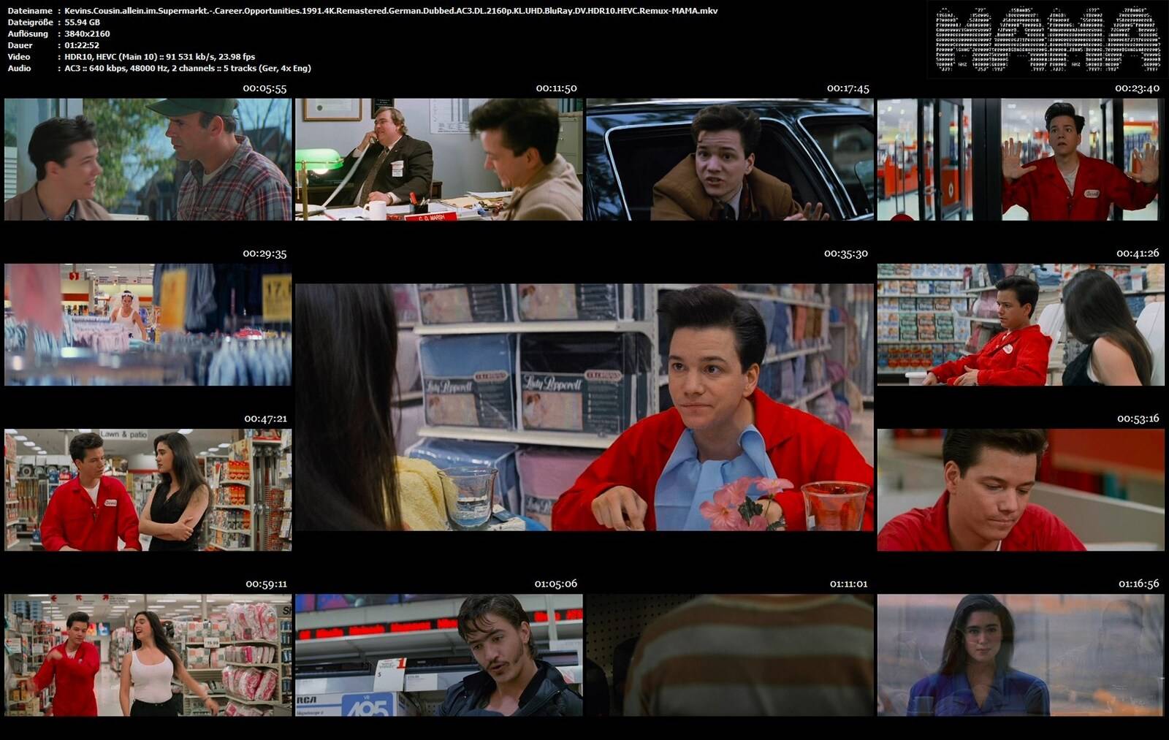Click the AC3 640 kbps audio info line

188,69
